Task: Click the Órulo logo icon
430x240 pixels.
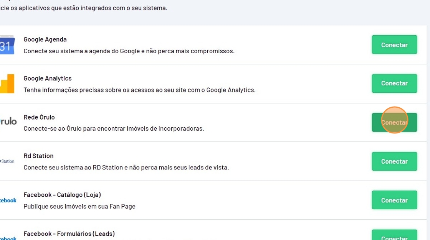Action: pos(8,122)
